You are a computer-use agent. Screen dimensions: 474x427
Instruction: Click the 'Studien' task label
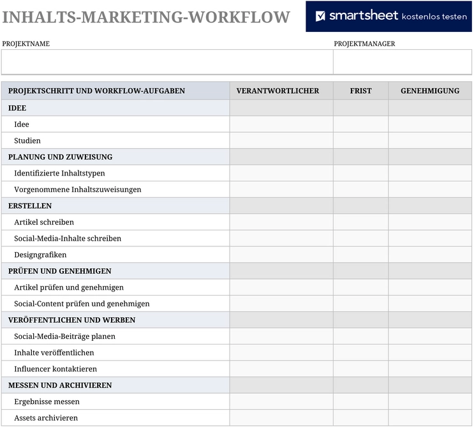27,140
